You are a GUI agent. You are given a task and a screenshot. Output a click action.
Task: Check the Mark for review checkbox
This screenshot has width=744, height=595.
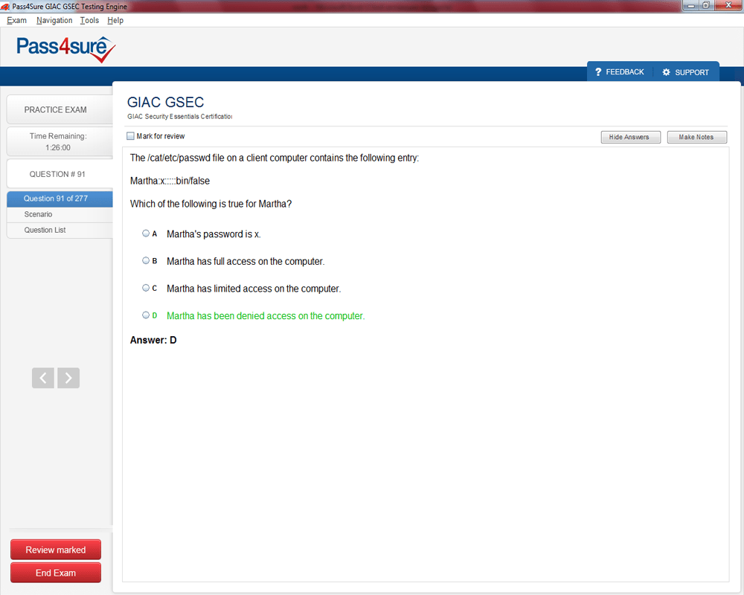(x=130, y=136)
